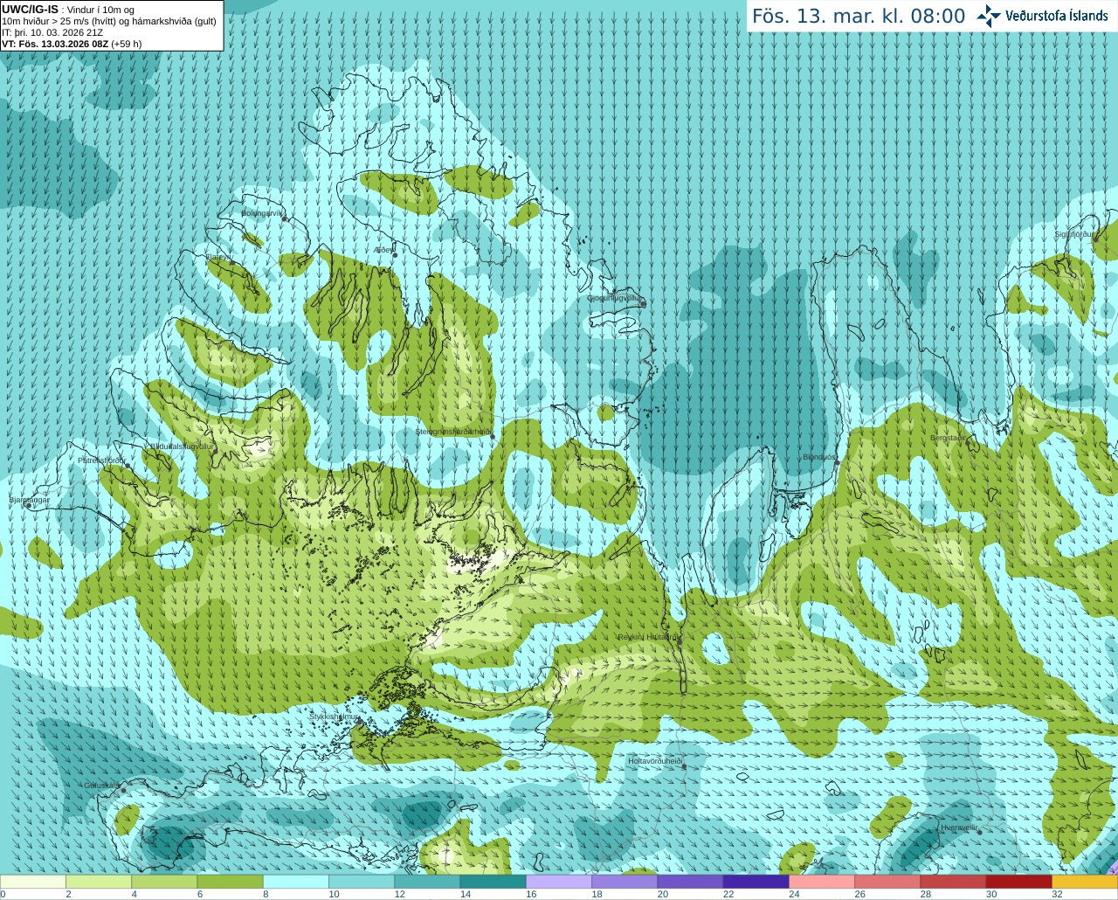The height and width of the screenshot is (900, 1118).
Task: Click the Patreksfjörður station marker
Action: pyautogui.click(x=128, y=466)
